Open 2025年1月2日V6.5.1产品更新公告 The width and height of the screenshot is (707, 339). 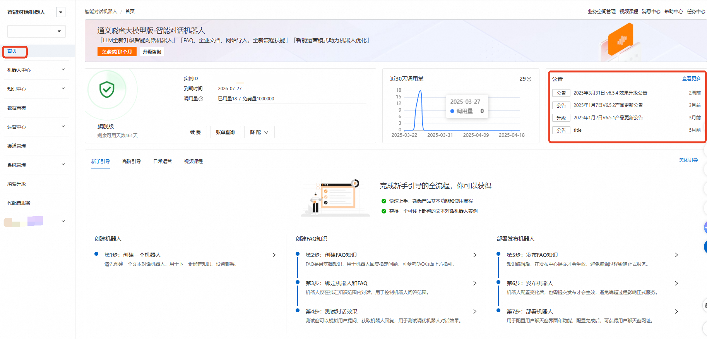[x=608, y=118]
